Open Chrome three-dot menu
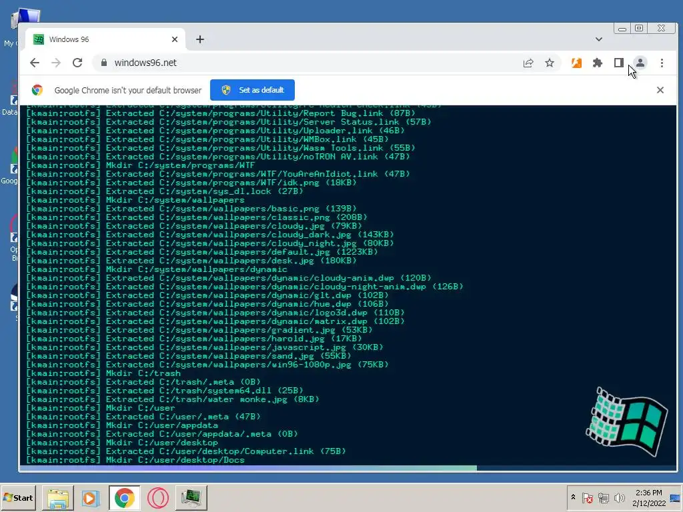This screenshot has height=512, width=683. [x=662, y=63]
